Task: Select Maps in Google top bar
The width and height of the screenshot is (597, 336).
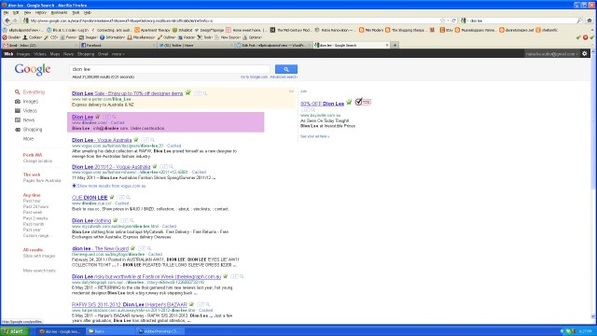Action: (55, 54)
